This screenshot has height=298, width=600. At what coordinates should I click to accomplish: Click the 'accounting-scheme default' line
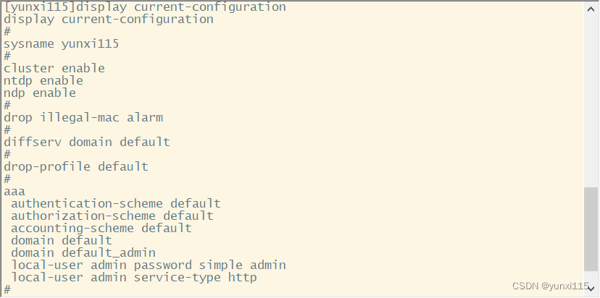tap(101, 228)
